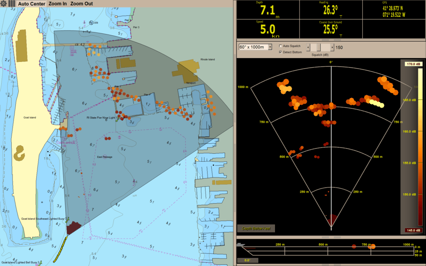
Task: Open the 60° x 1000m range dropdown
Action: pyautogui.click(x=270, y=47)
